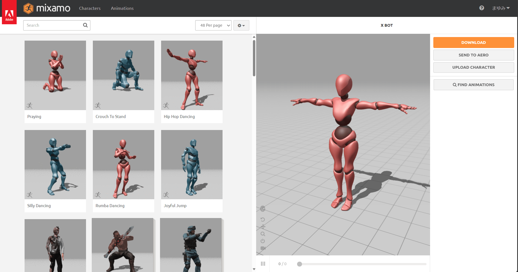This screenshot has width=518, height=272.
Task: Click the rotate camera icon in viewer
Action: [x=263, y=220]
